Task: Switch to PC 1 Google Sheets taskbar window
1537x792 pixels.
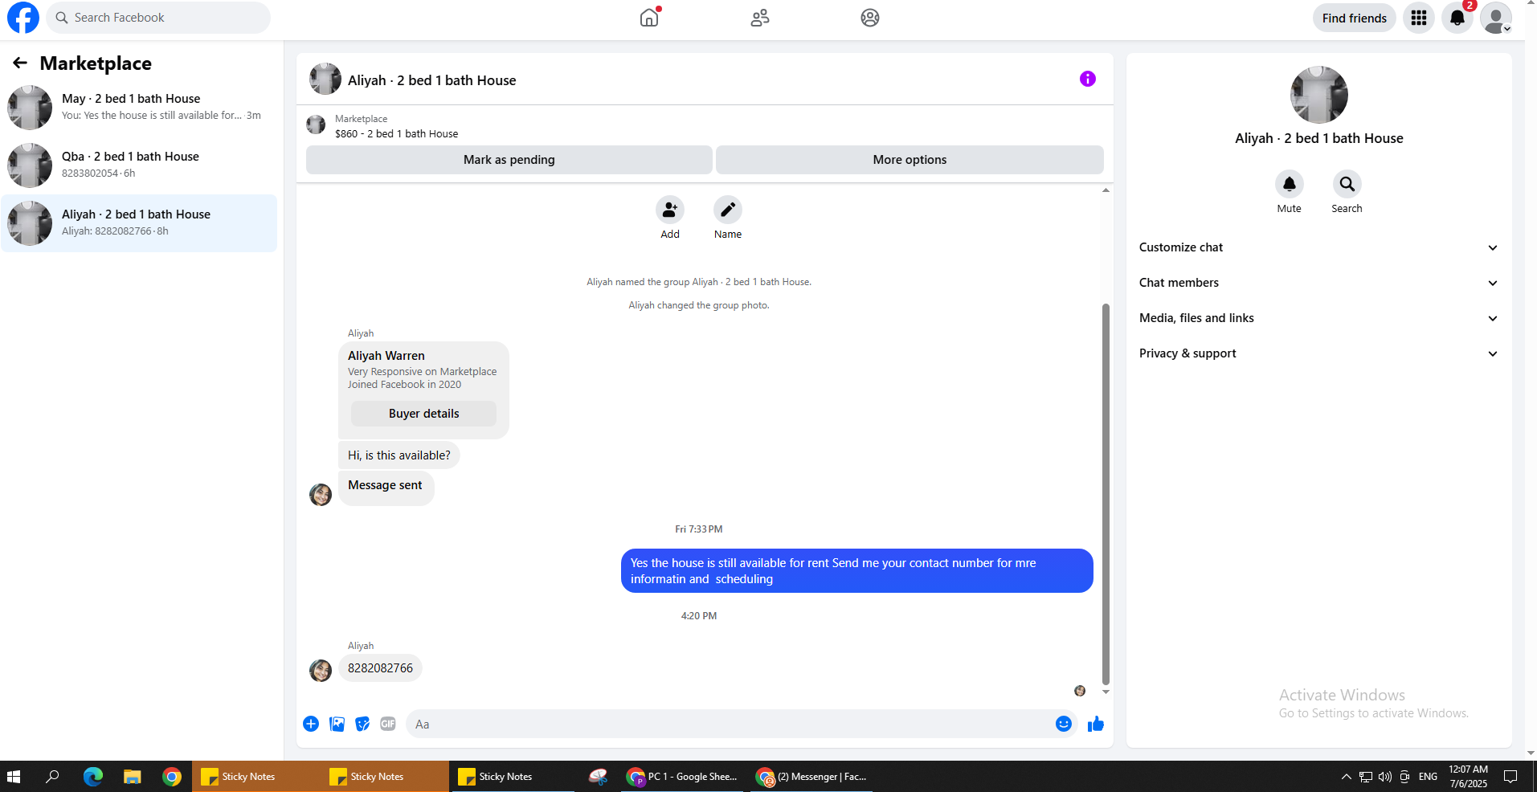Action: coord(683,777)
